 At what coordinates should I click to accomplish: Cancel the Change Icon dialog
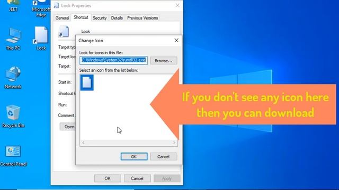164,157
